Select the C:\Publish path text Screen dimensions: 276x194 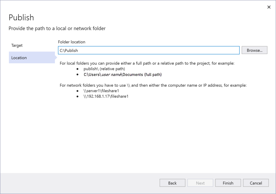(68, 50)
